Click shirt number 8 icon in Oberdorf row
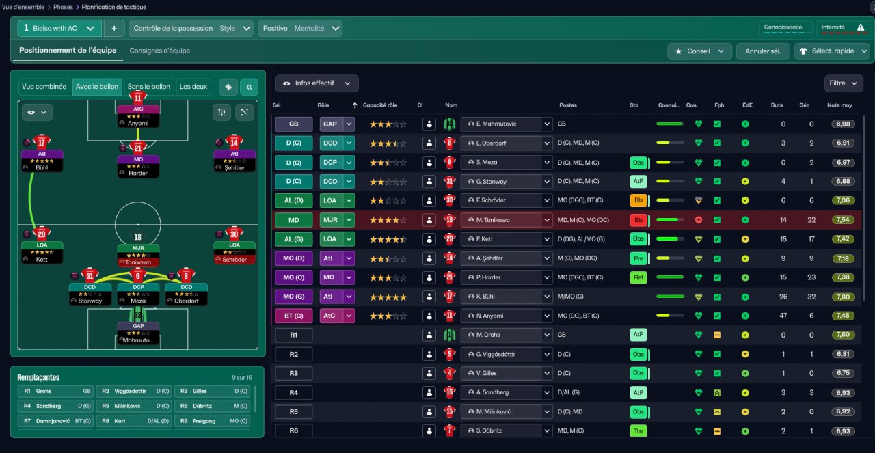 click(x=449, y=143)
